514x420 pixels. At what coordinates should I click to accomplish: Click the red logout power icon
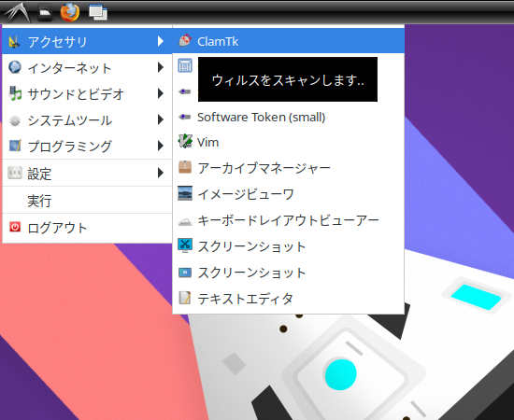15,227
